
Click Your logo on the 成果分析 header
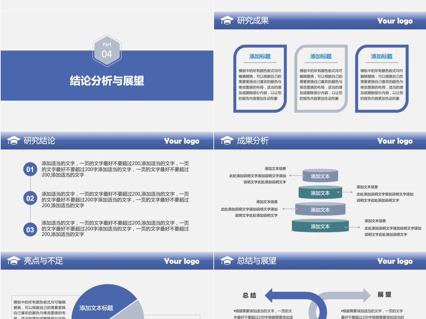(395, 141)
